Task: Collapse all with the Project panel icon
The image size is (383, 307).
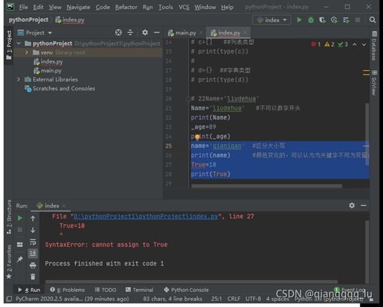Action: coord(130,32)
